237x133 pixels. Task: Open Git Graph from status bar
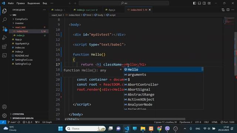pyautogui.click(x=47, y=122)
